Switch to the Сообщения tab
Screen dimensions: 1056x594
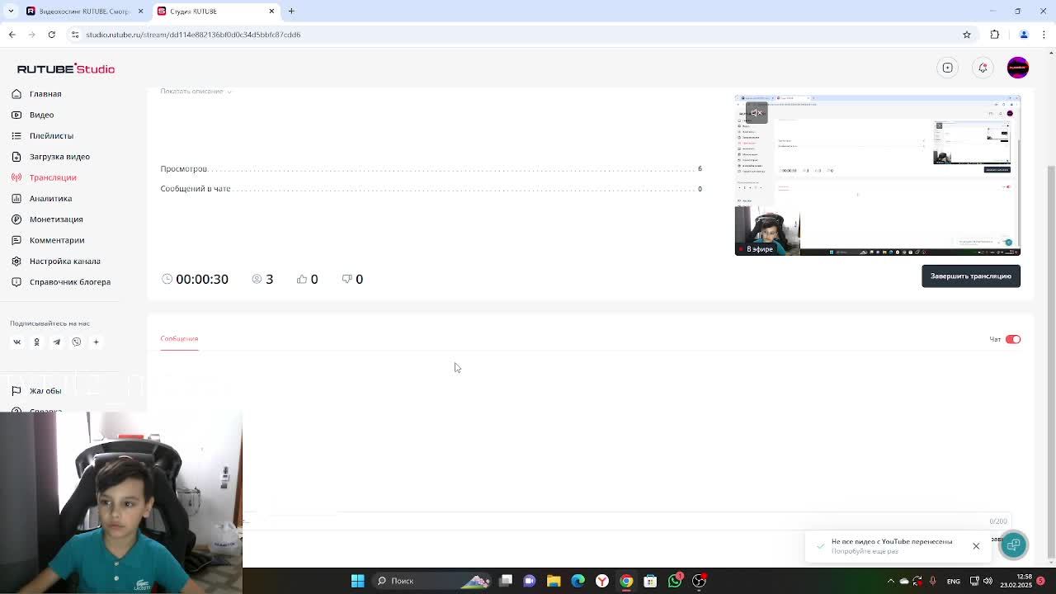pos(179,339)
